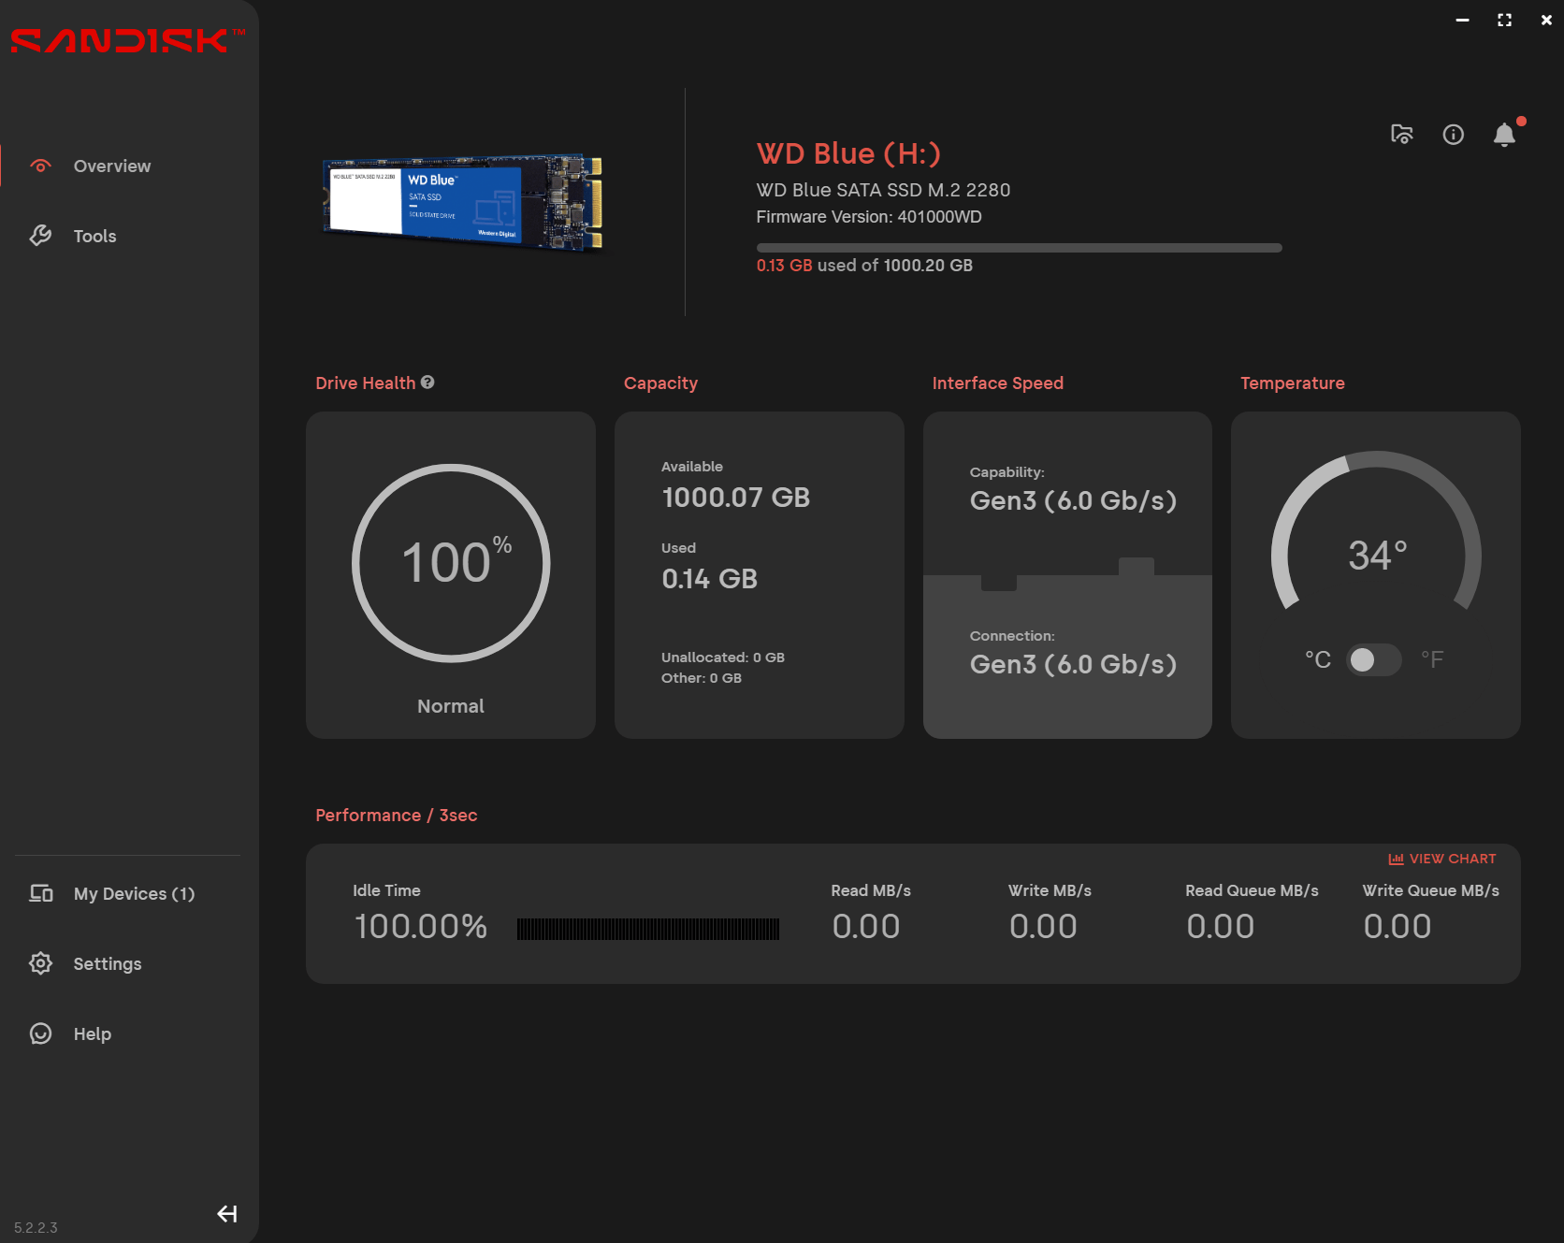Click the Overview eye icon
Viewport: 1564px width, 1243px height.
40,166
